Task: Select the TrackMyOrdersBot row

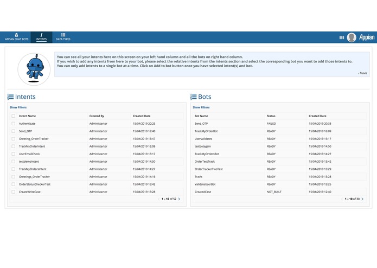Action: pyautogui.click(x=279, y=154)
